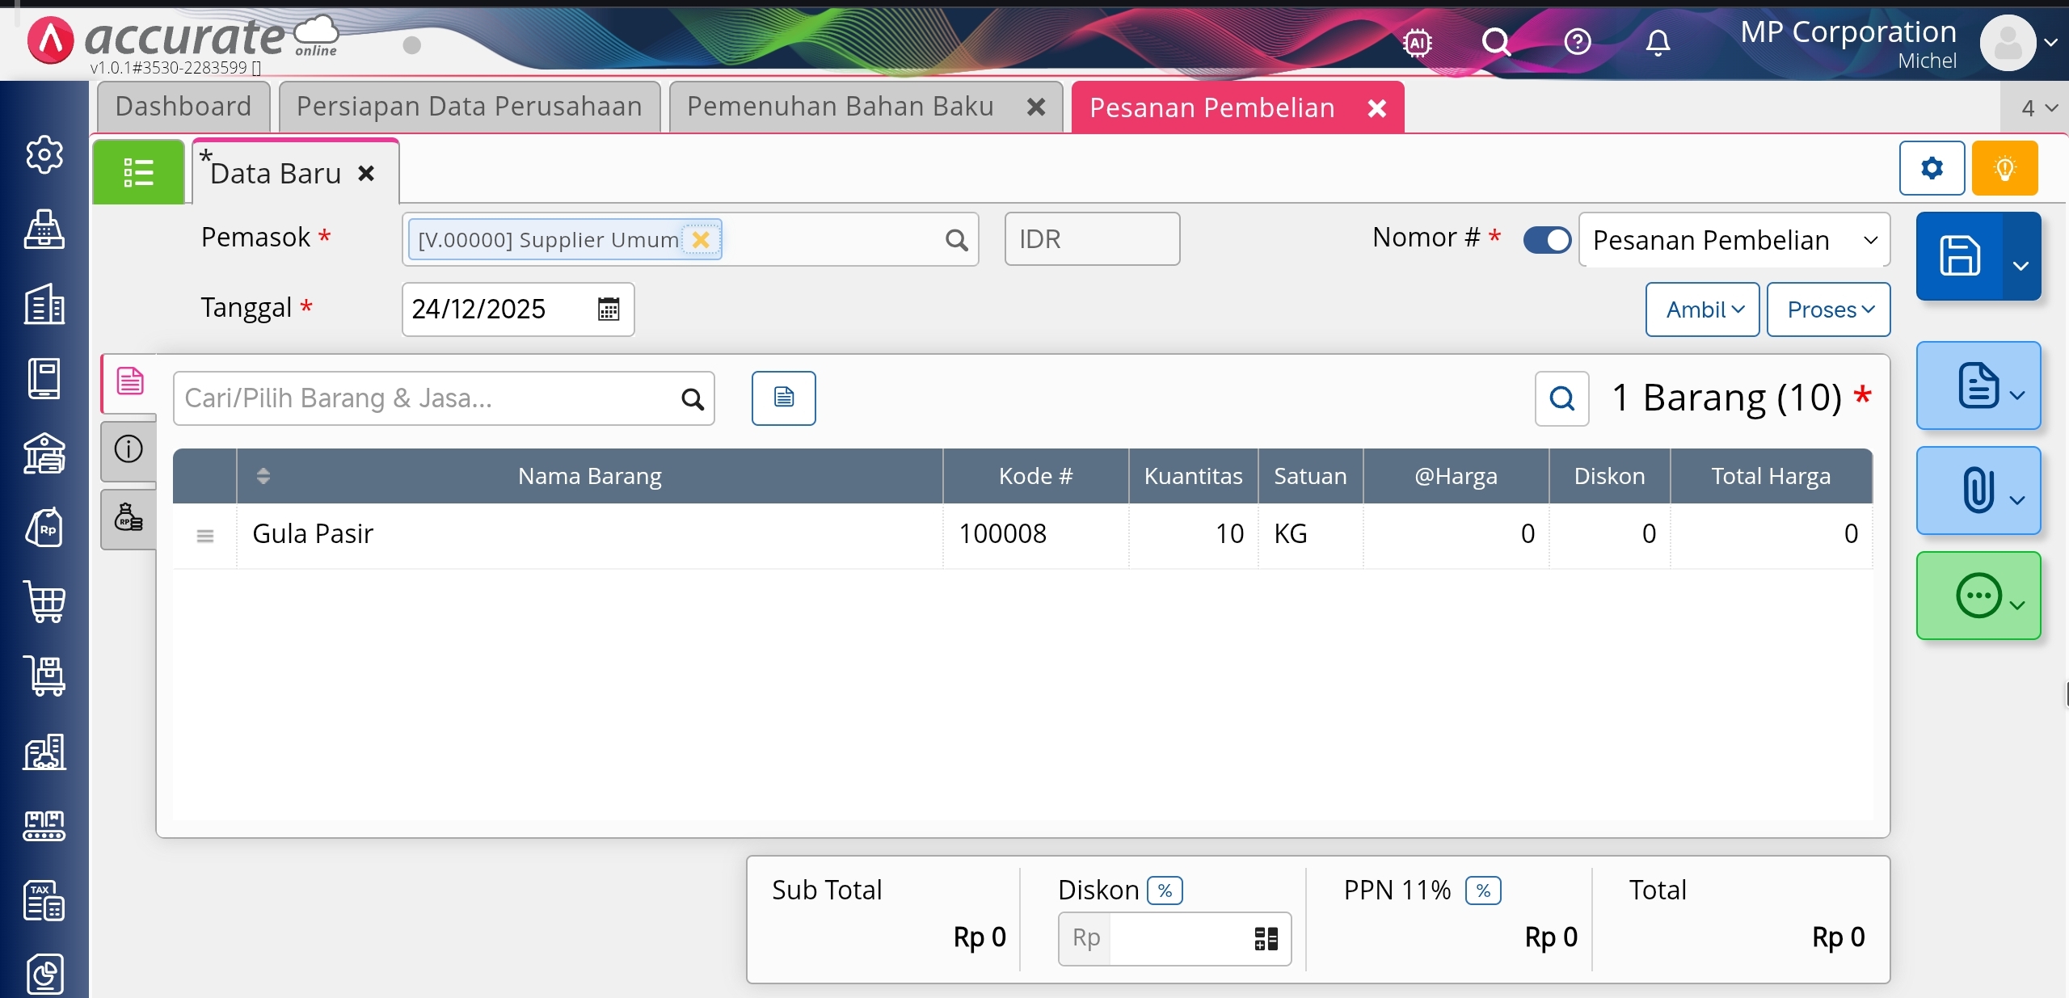Viewport: 2069px width, 998px height.
Task: Remove Supplier Umum from Pemasok field
Action: point(701,239)
